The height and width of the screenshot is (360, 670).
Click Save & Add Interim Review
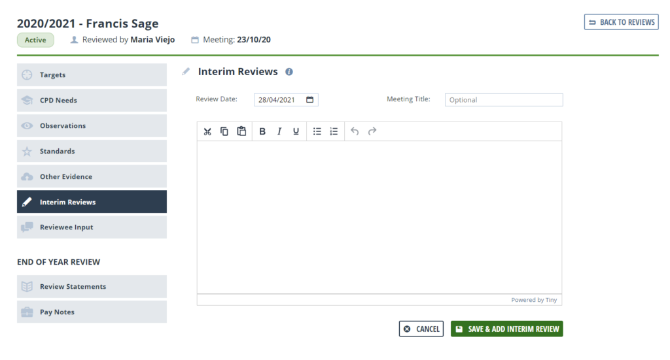pyautogui.click(x=507, y=329)
